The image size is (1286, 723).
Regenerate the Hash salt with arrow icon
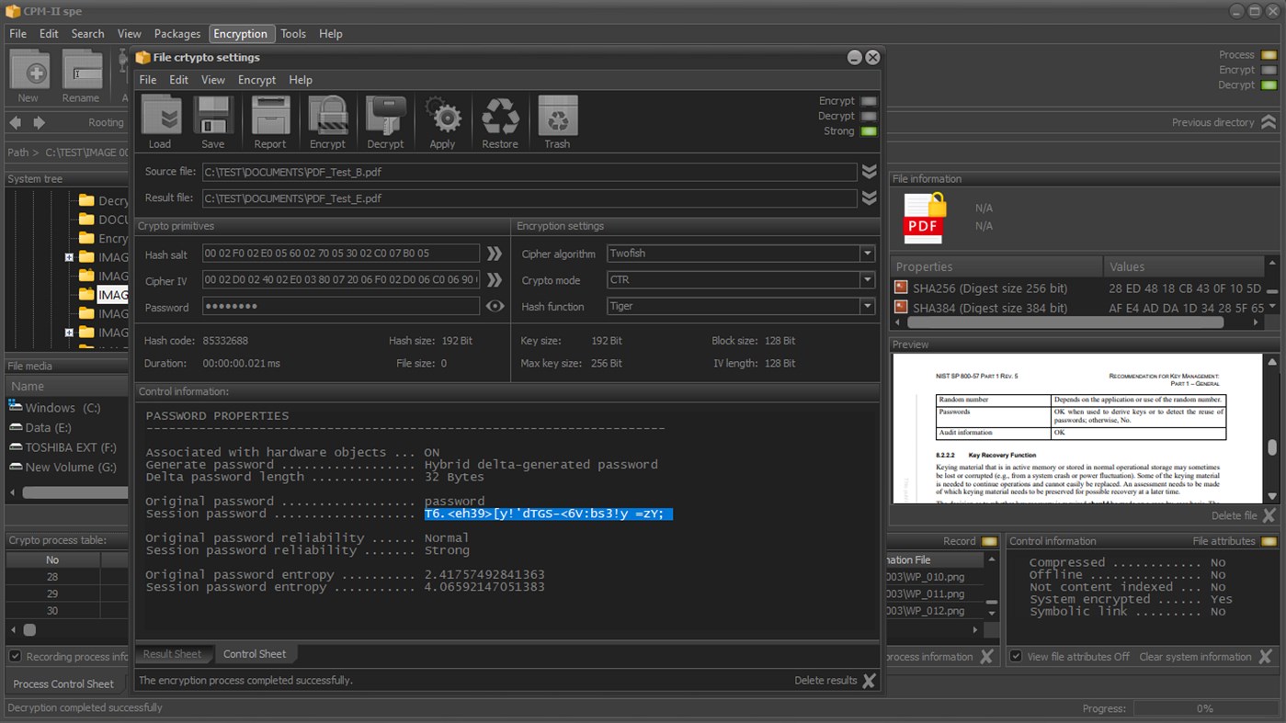point(495,254)
